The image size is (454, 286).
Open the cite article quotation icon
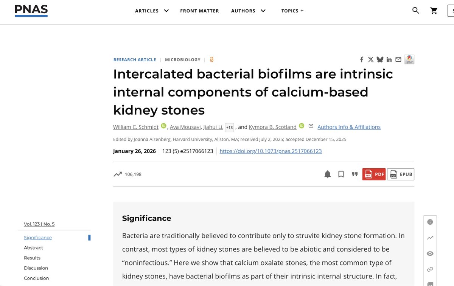[x=354, y=174]
